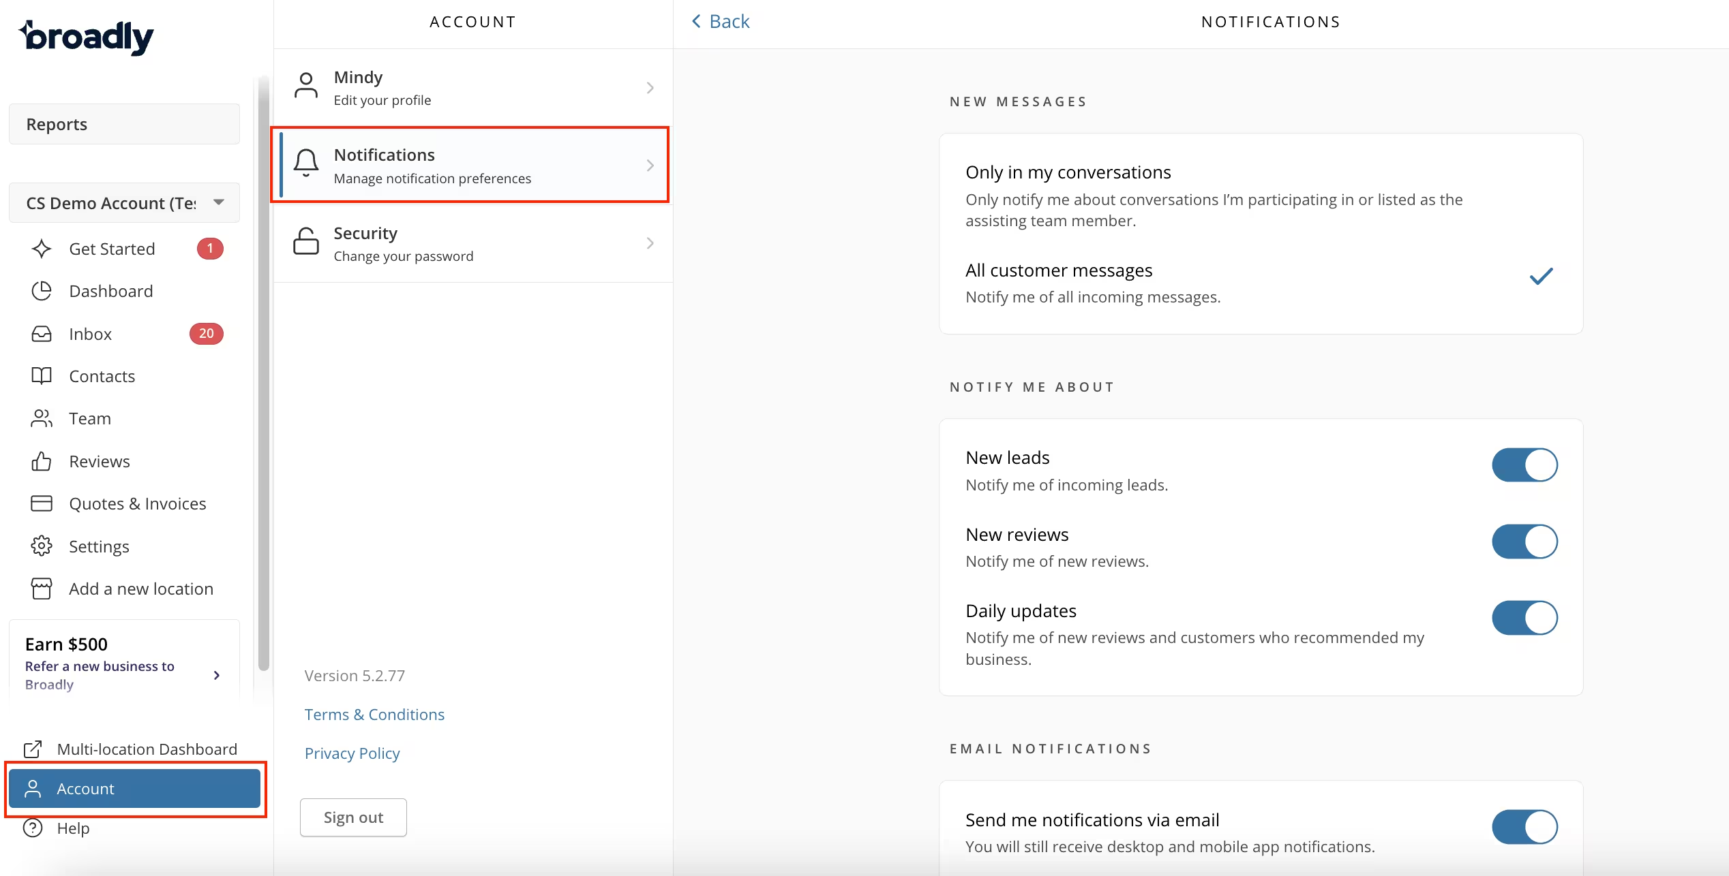Click the Account person icon in sidebar
This screenshot has height=876, width=1729.
pos(33,789)
